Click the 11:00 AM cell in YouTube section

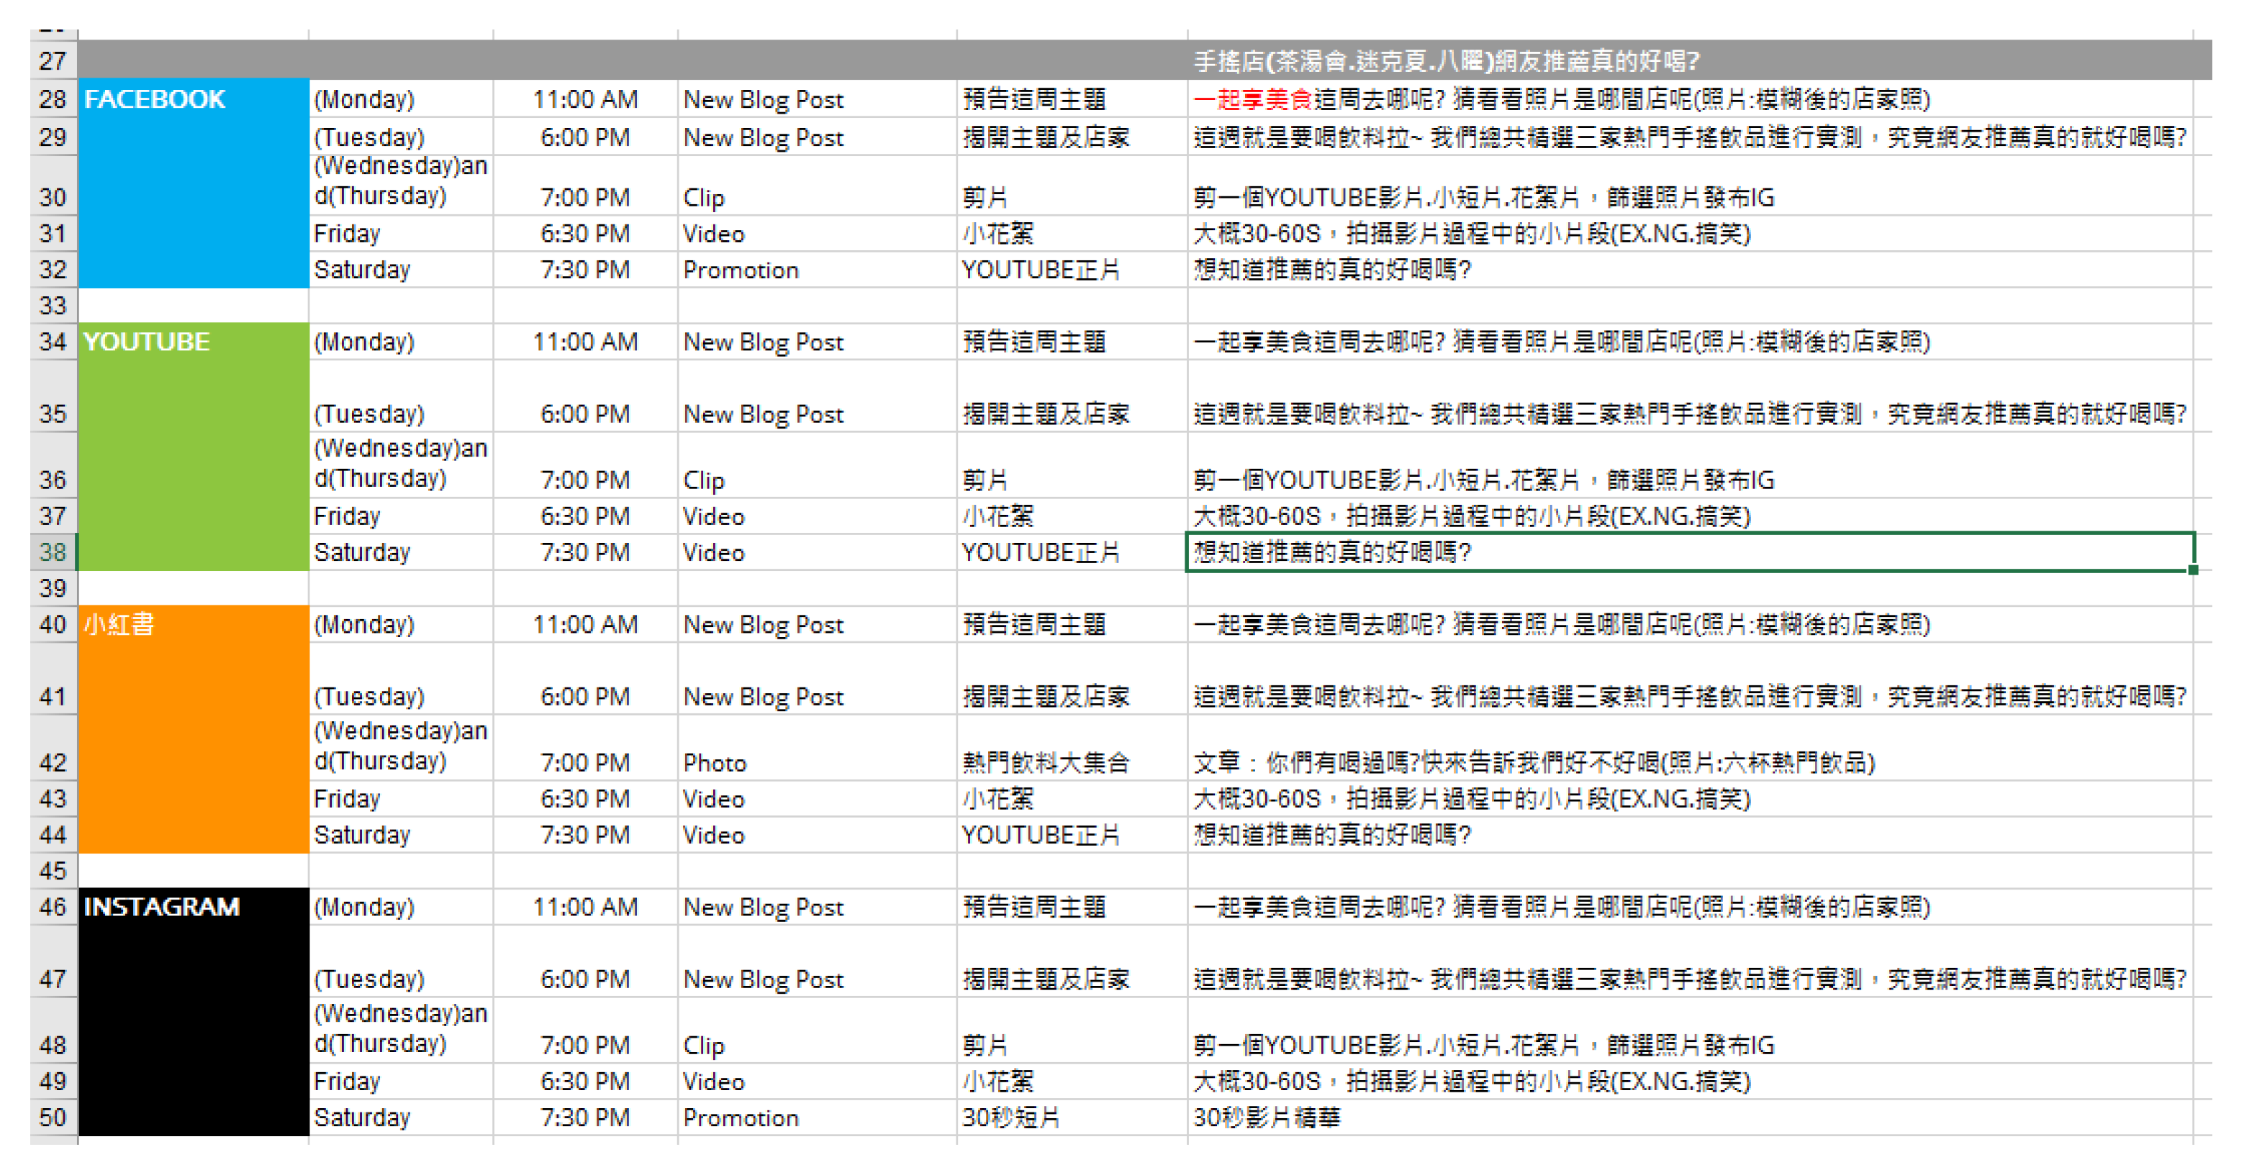click(x=584, y=341)
